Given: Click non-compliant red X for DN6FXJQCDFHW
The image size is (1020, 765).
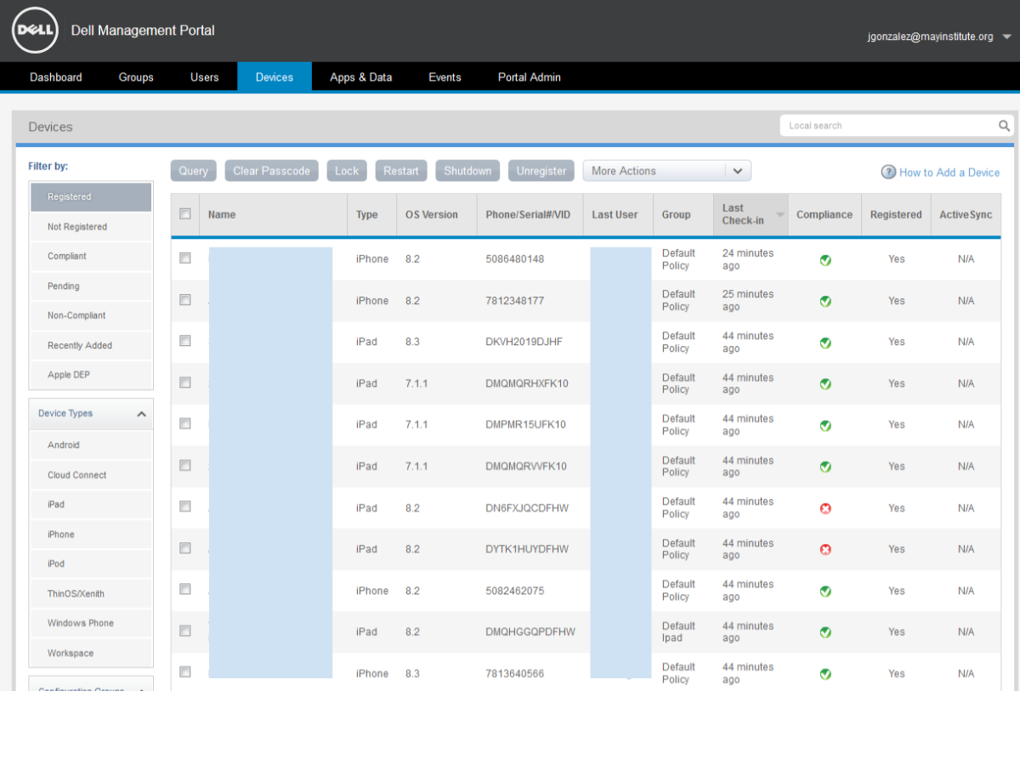Looking at the screenshot, I should pos(825,508).
